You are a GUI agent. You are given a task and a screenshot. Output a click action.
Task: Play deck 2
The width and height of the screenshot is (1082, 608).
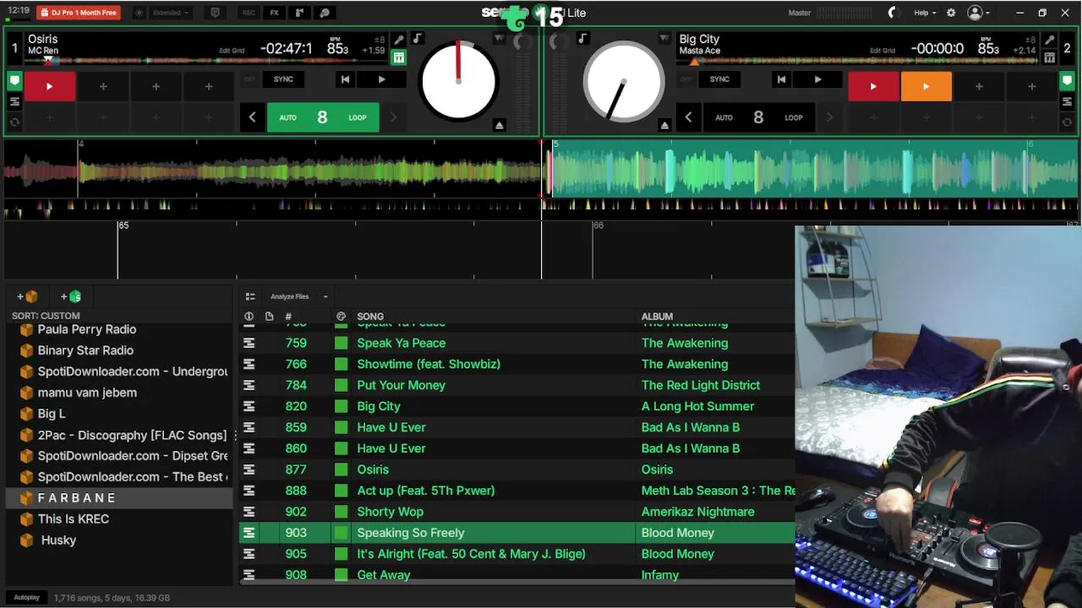click(x=817, y=79)
